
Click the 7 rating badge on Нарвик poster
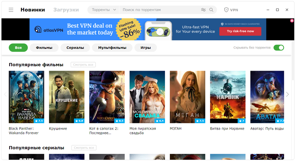242,121
